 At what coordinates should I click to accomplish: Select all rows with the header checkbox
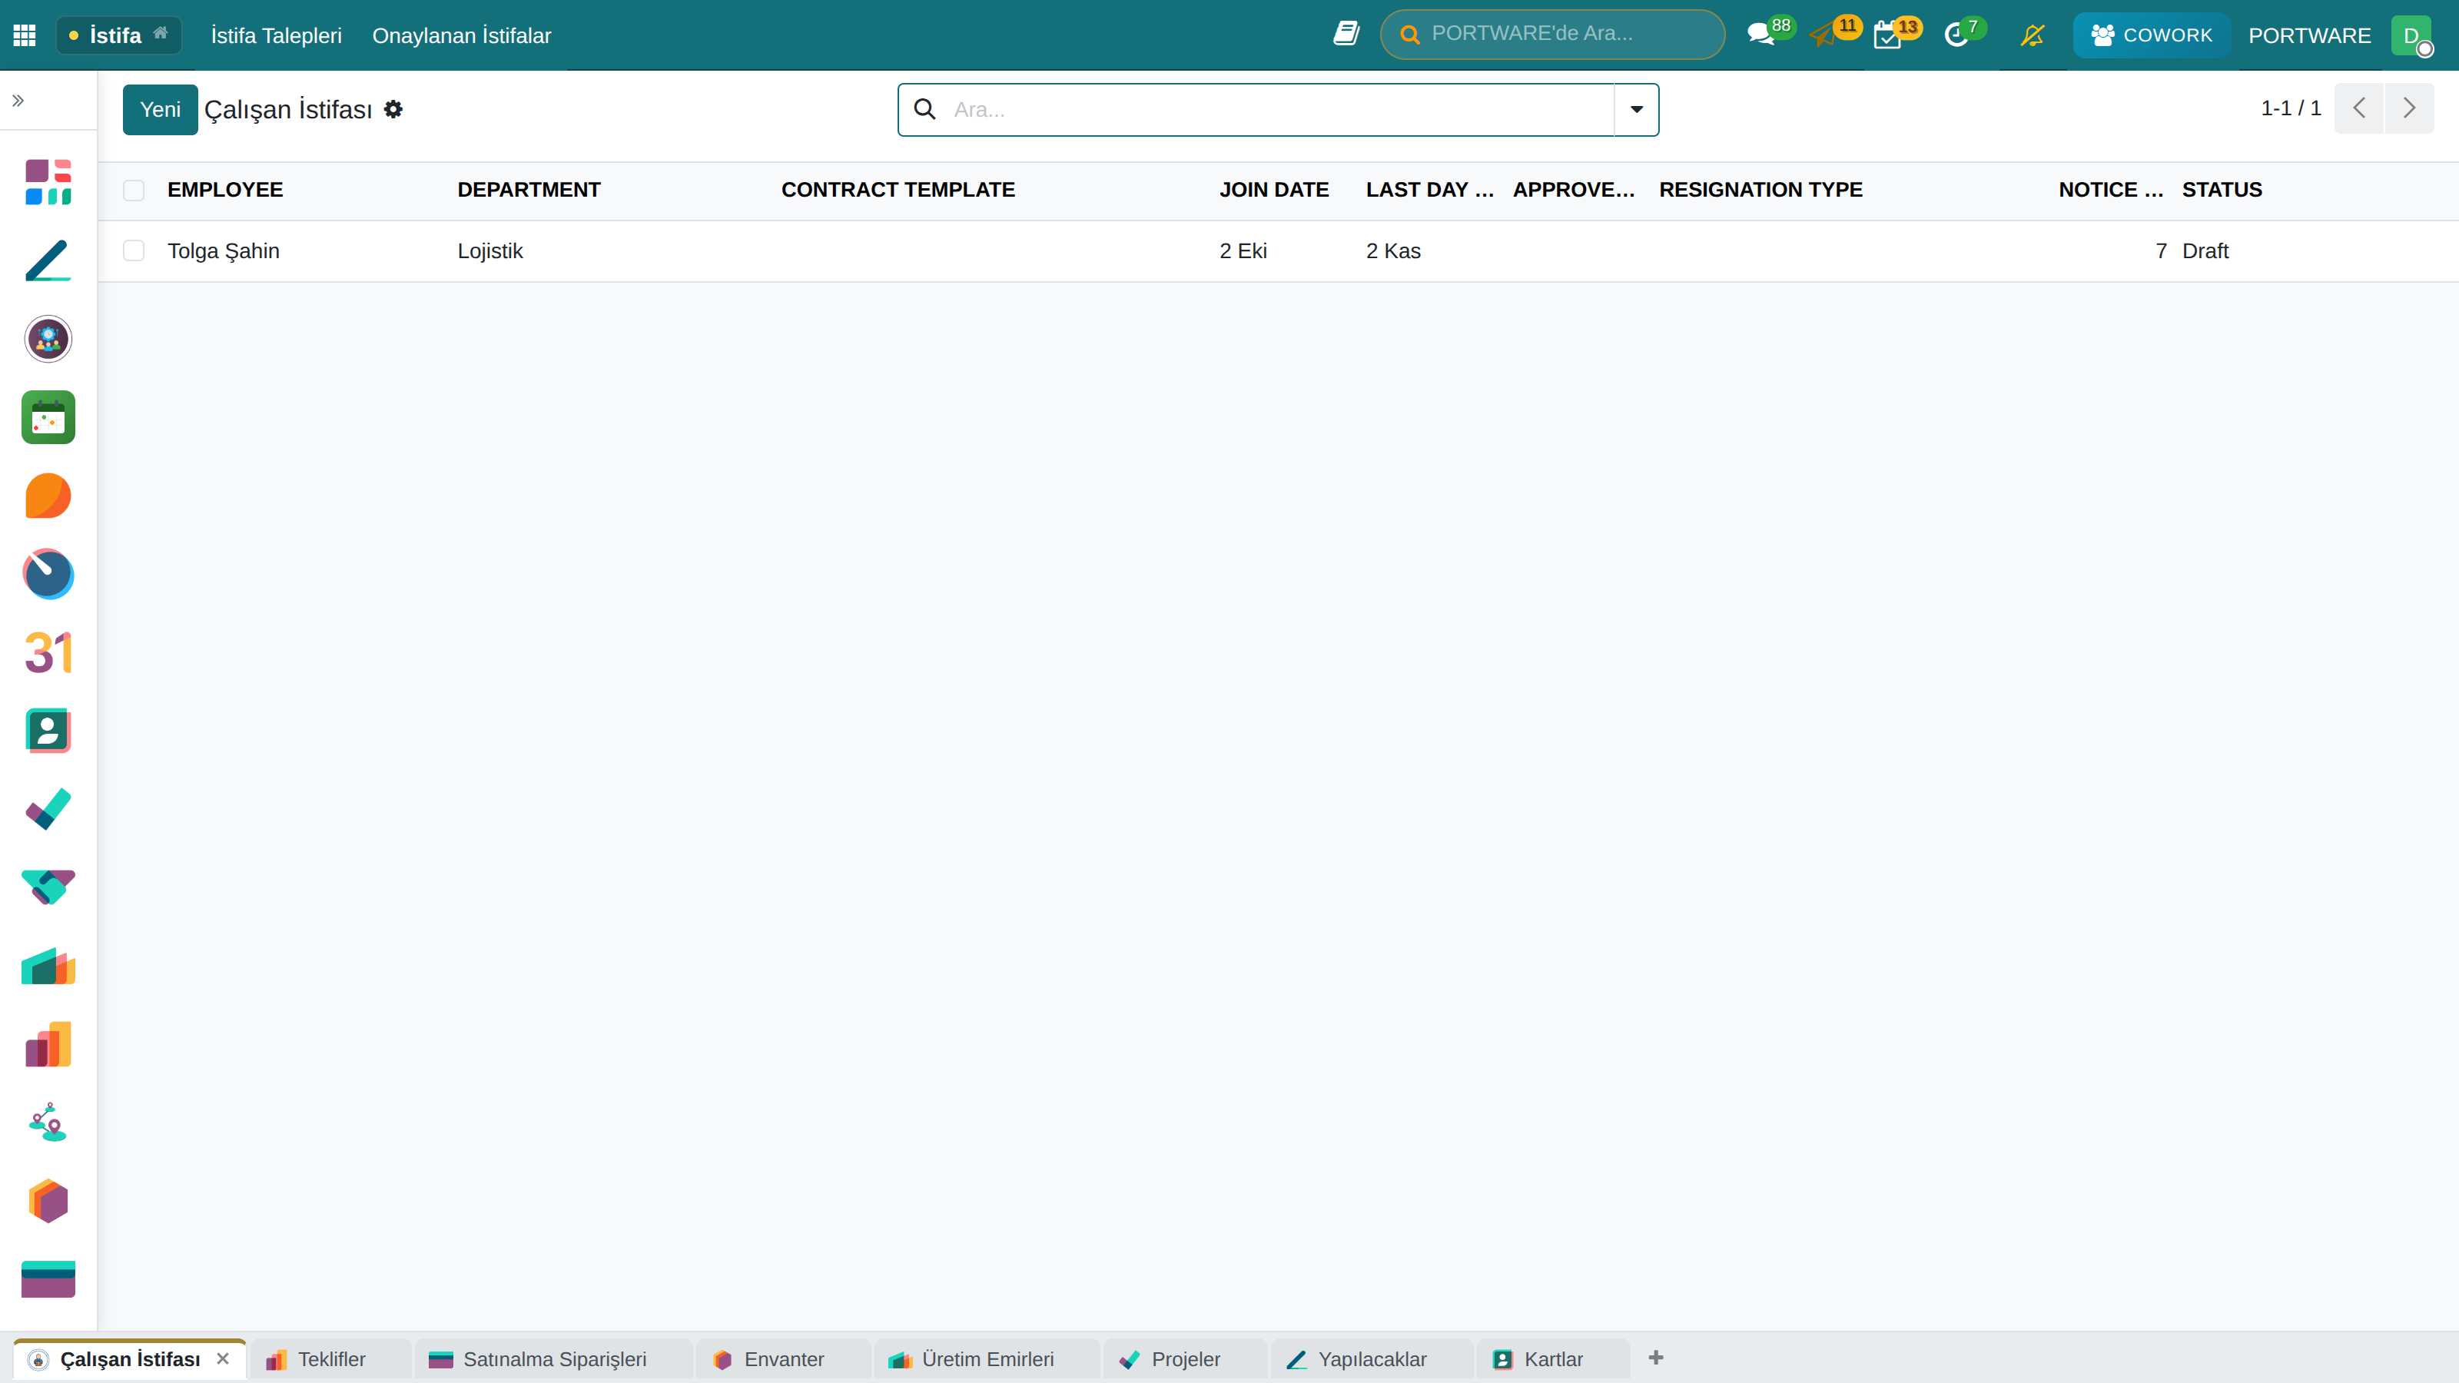134,190
